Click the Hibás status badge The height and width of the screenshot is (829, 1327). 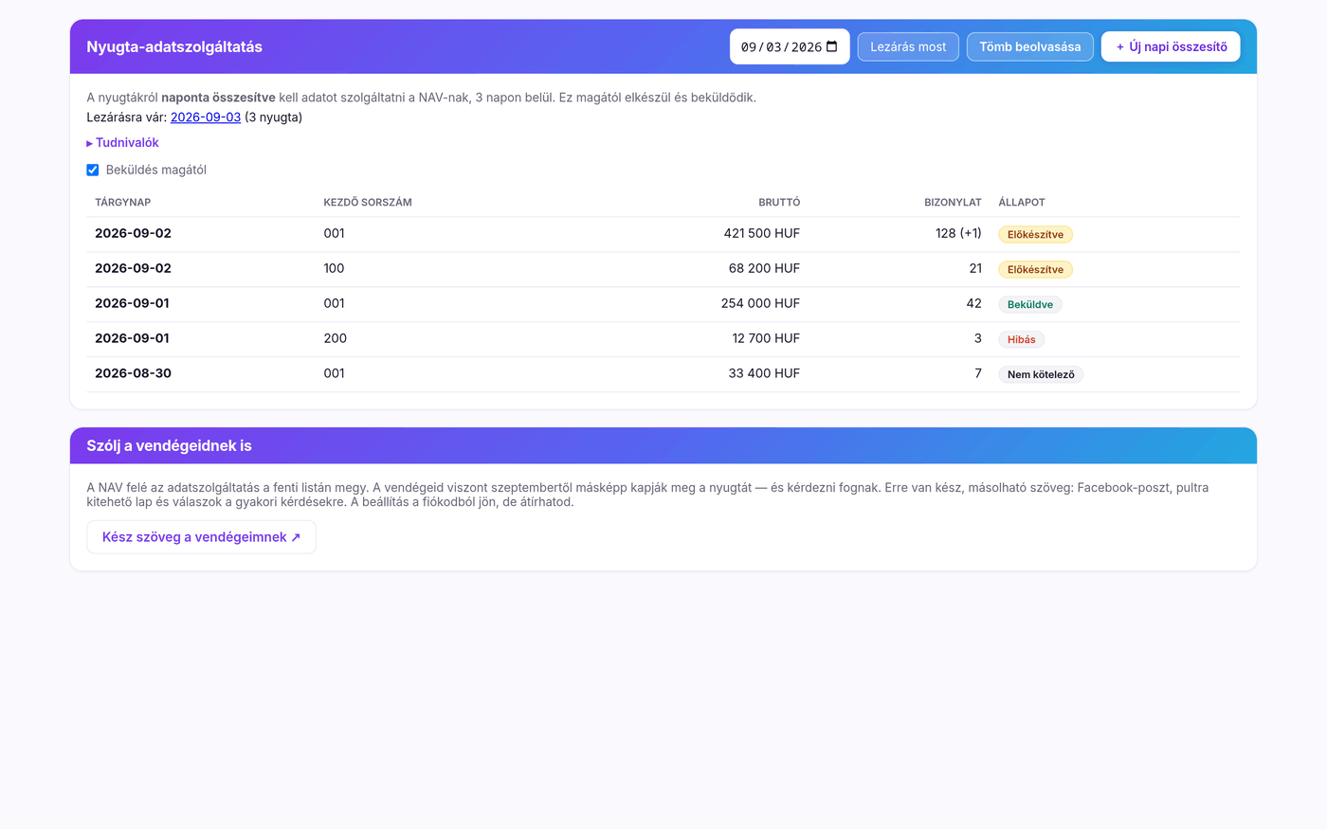click(x=1022, y=339)
